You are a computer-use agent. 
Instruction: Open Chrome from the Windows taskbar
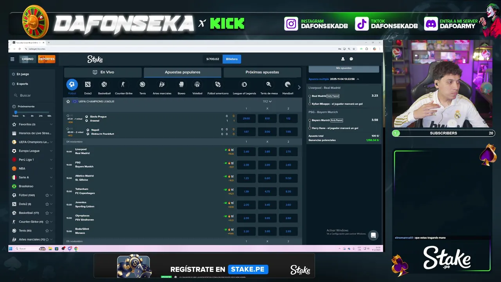[76, 249]
